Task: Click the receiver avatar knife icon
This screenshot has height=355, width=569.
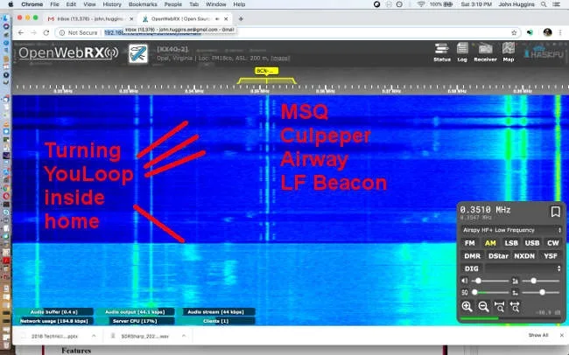Action: click(x=138, y=53)
